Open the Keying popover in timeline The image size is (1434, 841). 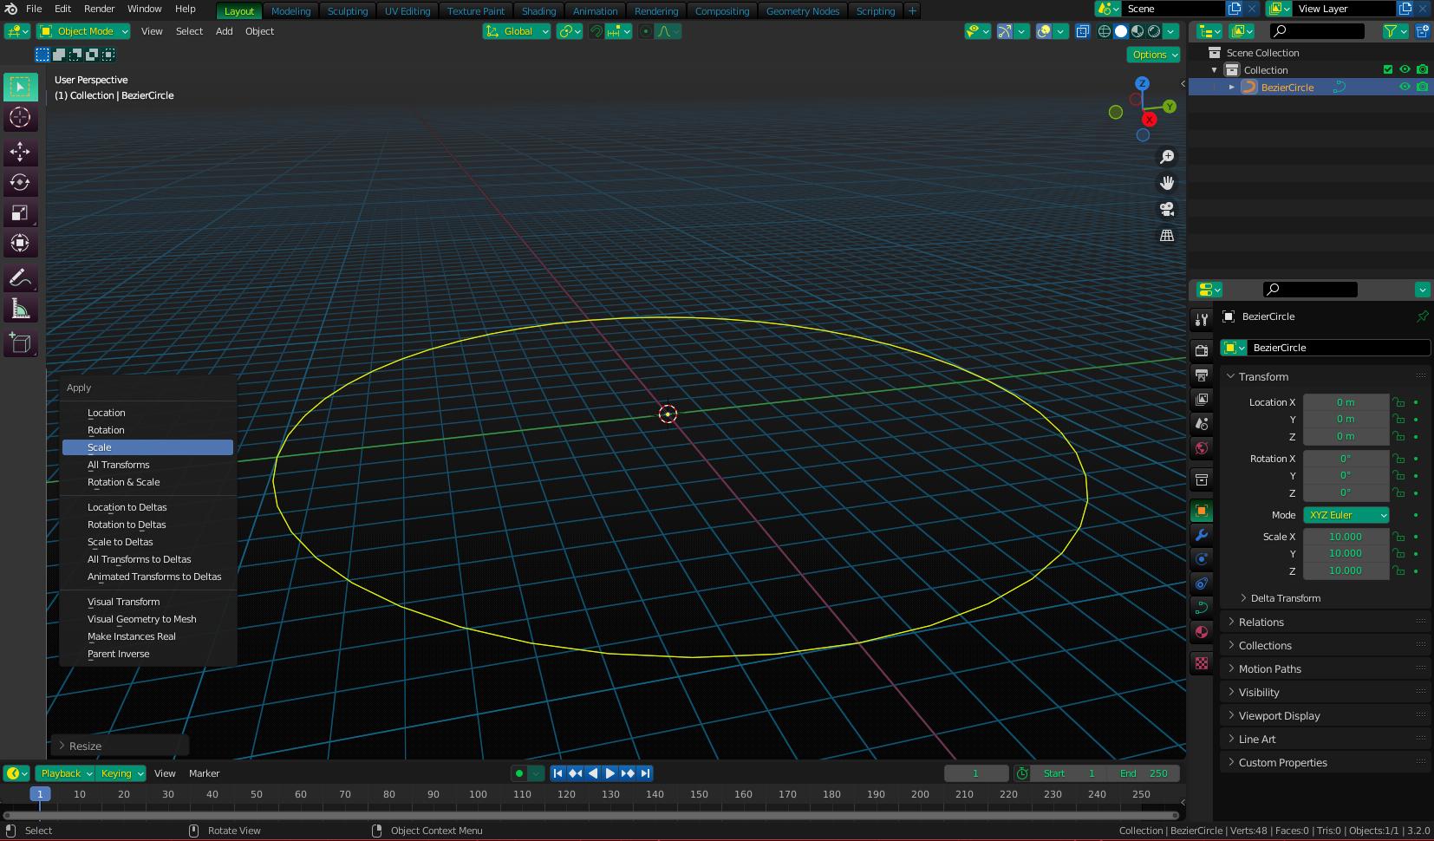point(121,773)
